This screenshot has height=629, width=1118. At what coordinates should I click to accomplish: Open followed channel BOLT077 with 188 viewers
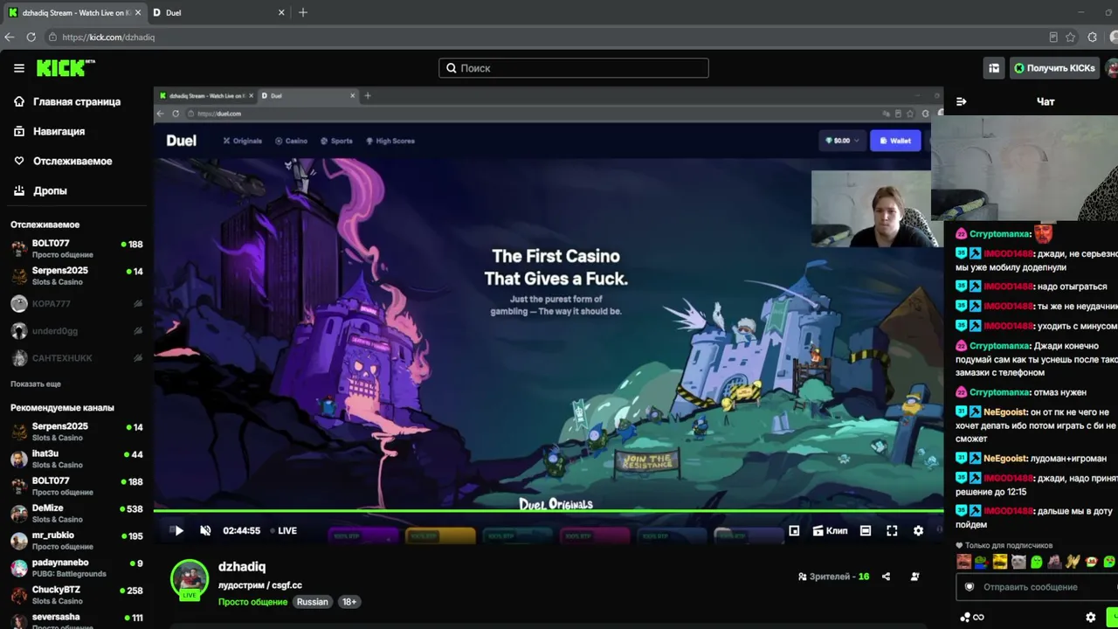pyautogui.click(x=76, y=248)
